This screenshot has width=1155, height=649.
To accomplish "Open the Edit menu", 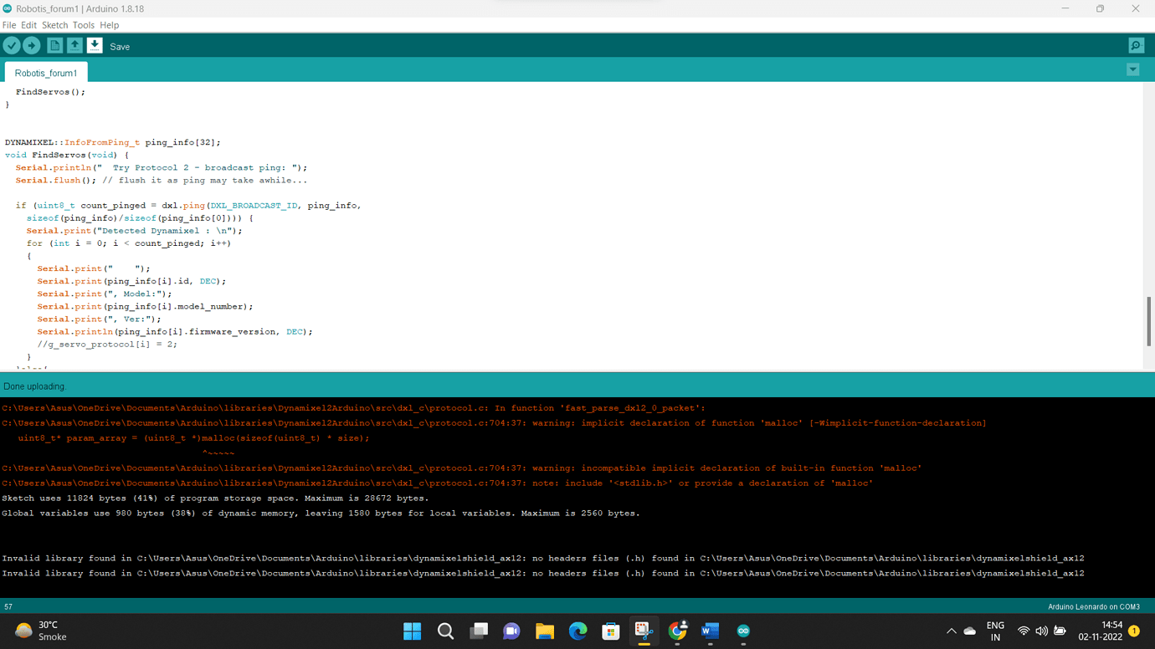I will point(28,25).
